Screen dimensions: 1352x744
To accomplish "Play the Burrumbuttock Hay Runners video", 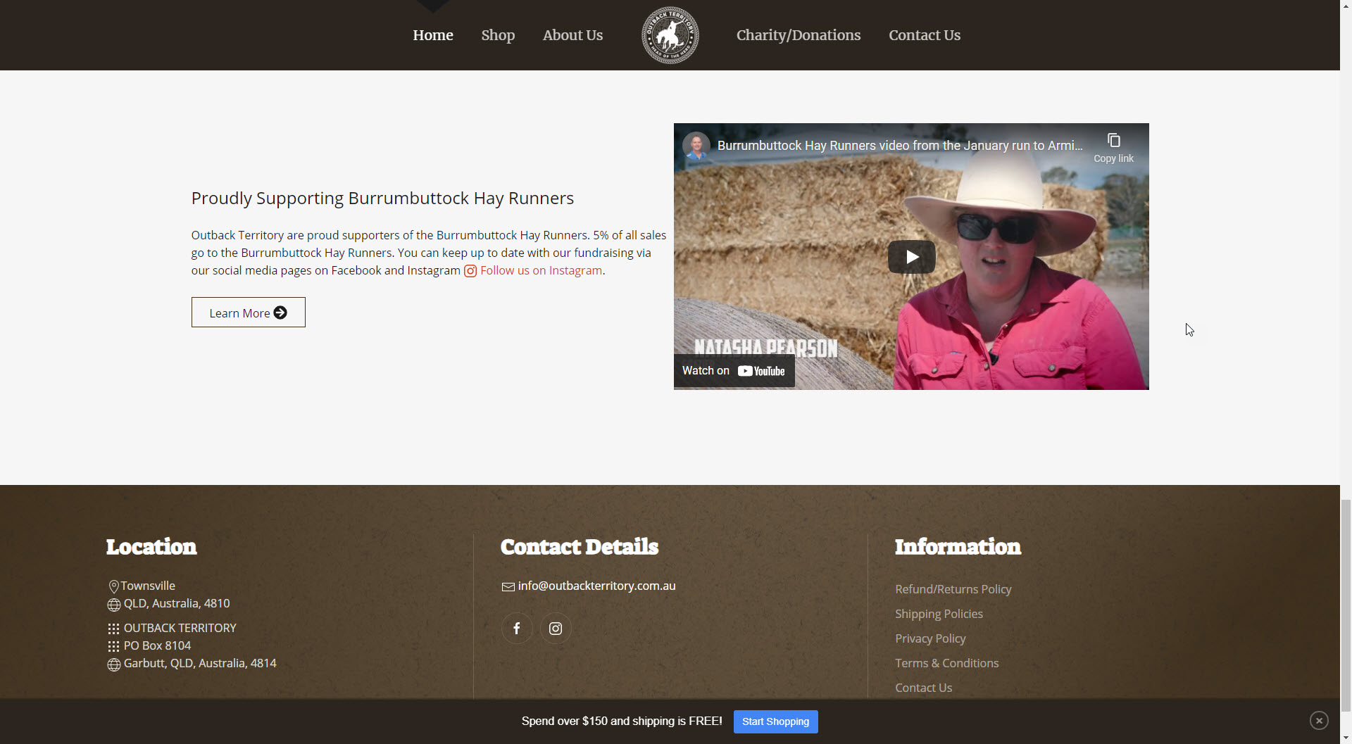I will point(911,257).
